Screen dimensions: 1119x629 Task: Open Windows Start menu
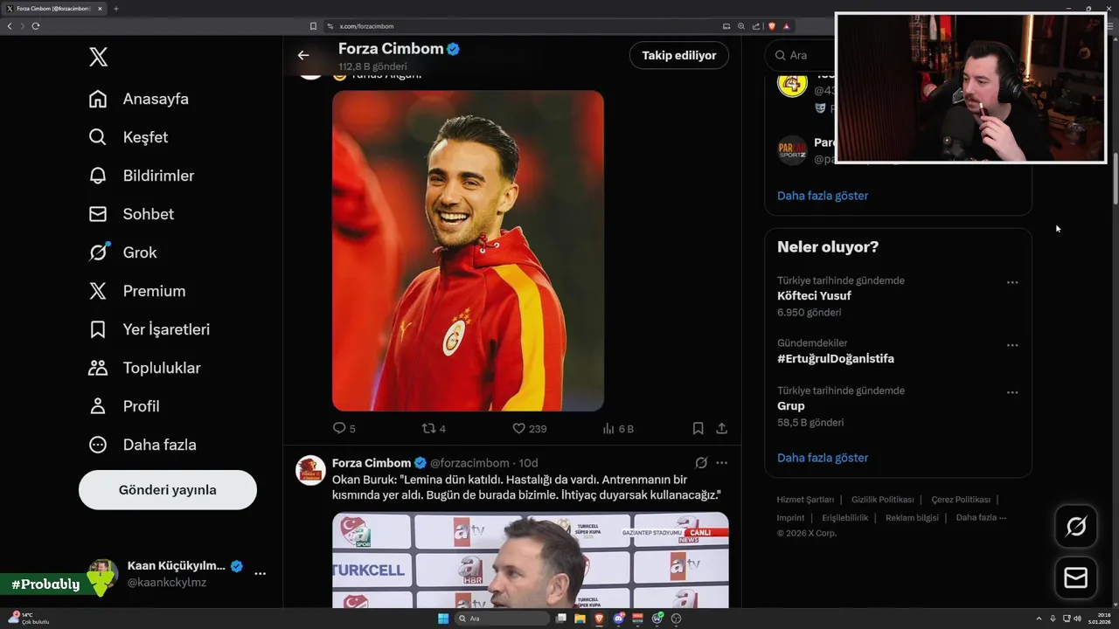pyautogui.click(x=443, y=619)
